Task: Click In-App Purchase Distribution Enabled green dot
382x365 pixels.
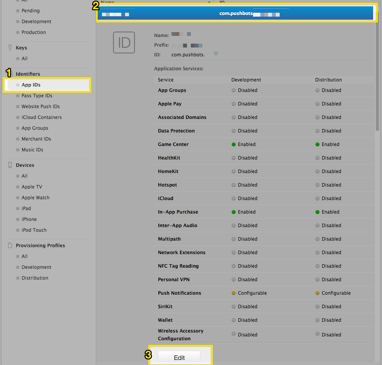Action: pyautogui.click(x=317, y=212)
